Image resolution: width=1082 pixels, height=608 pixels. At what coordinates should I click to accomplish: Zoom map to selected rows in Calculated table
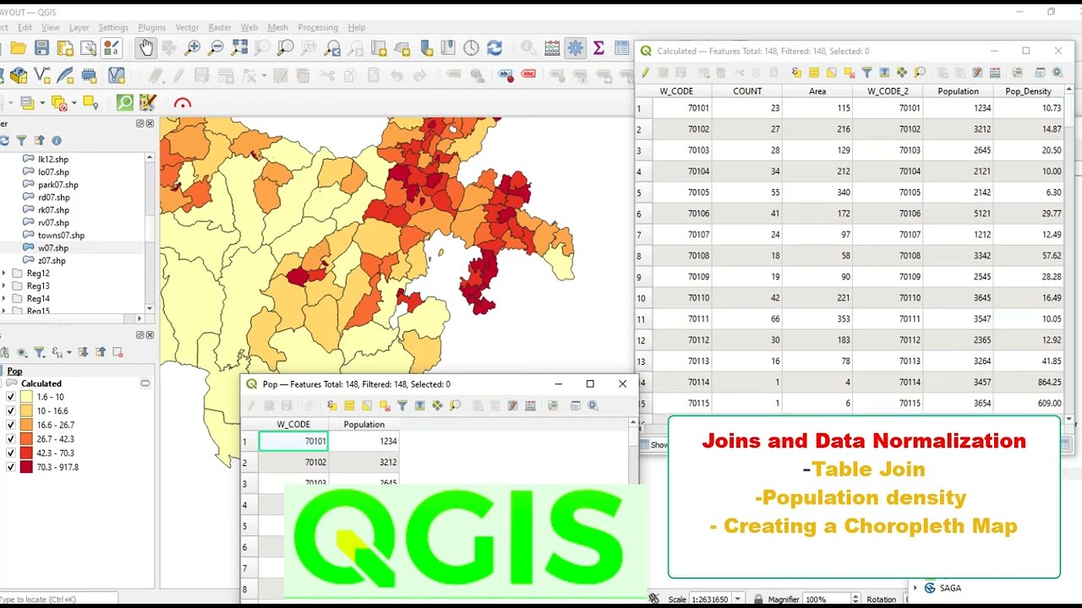[x=920, y=73]
